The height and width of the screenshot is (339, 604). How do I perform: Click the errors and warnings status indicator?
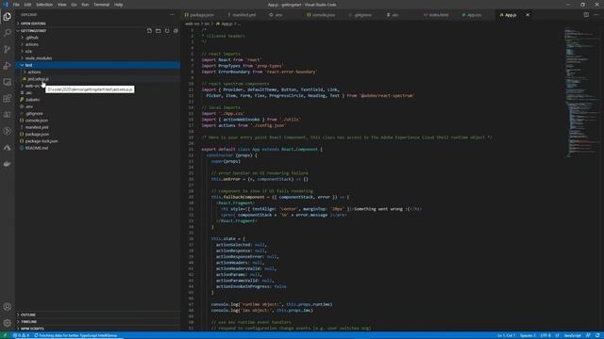[21, 335]
